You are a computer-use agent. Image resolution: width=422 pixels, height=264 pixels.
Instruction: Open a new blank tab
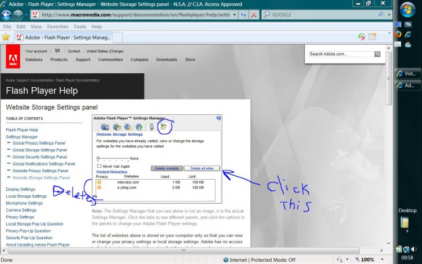click(x=118, y=37)
